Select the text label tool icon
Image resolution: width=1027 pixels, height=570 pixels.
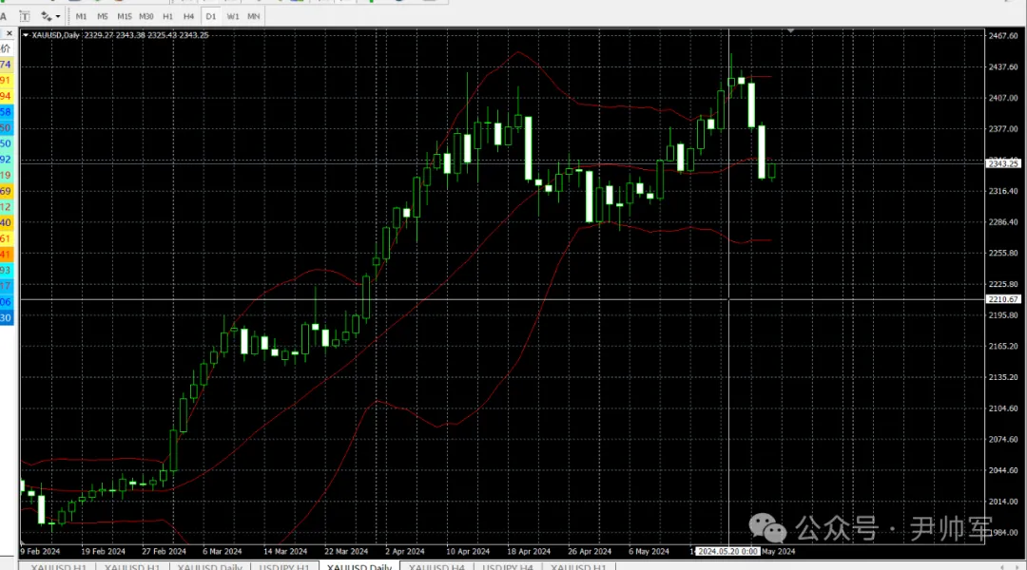pyautogui.click(x=24, y=16)
